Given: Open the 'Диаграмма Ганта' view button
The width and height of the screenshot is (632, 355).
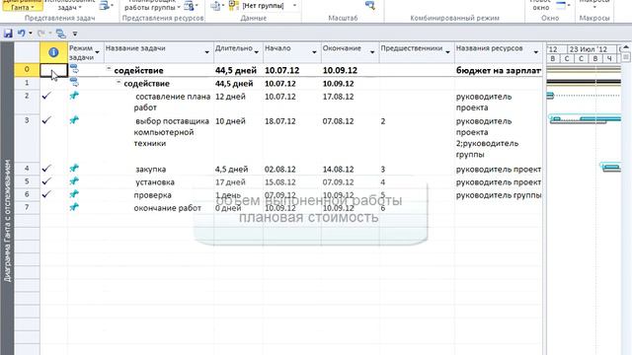Looking at the screenshot, I should point(23,5).
